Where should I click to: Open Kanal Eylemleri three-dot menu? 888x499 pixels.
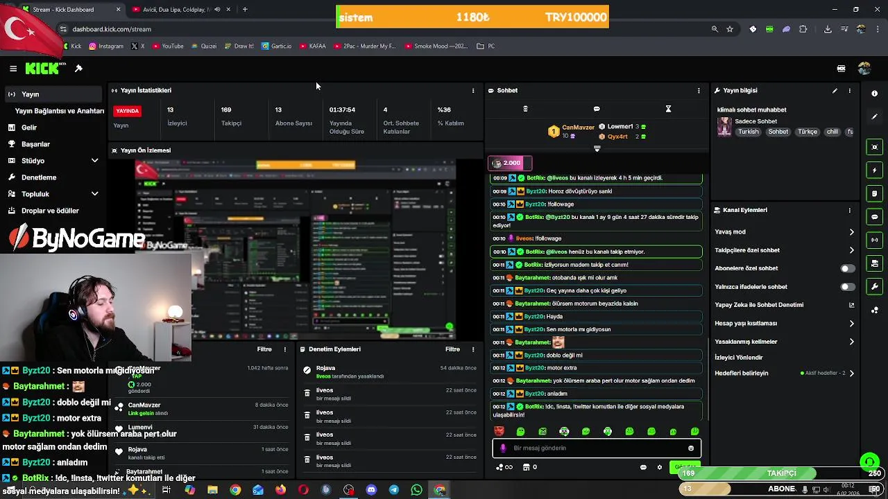coord(849,210)
